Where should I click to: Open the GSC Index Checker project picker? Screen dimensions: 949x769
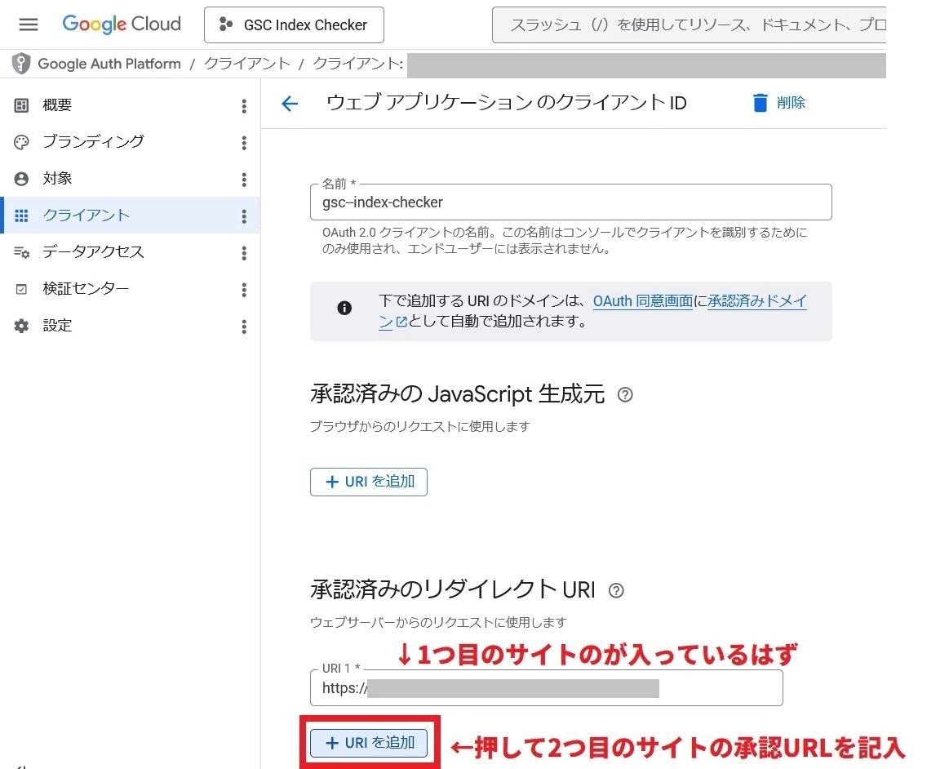[x=294, y=24]
